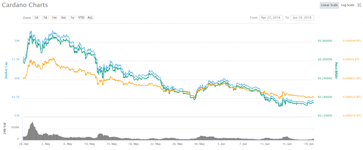Image resolution: width=363 pixels, height=150 pixels.
Task: Set zoom to 3m
Action: coord(63,18)
